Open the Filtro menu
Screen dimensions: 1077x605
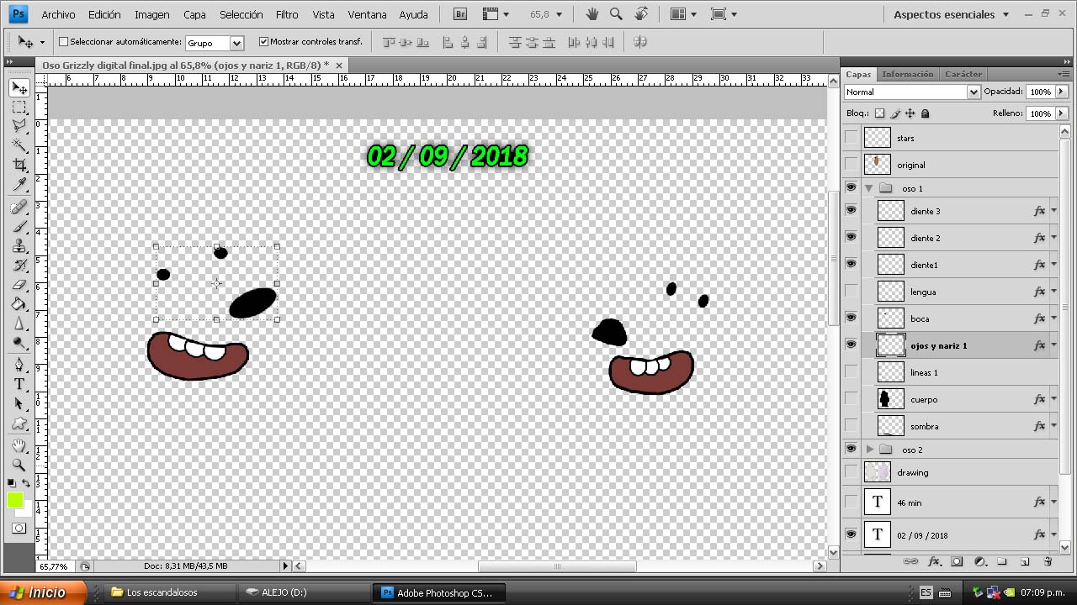click(x=286, y=14)
